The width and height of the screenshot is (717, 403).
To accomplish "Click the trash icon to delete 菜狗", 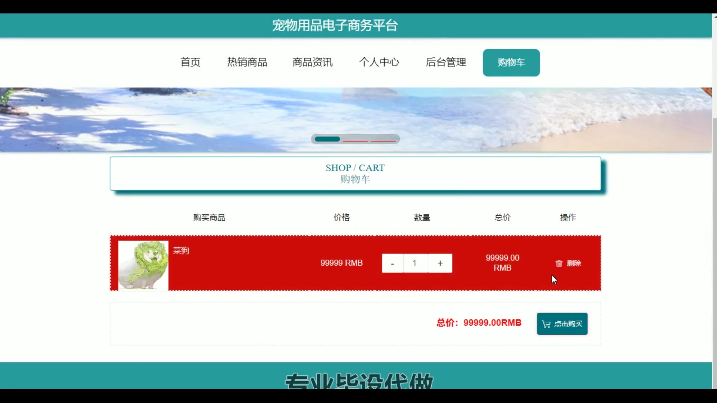I will coord(559,263).
